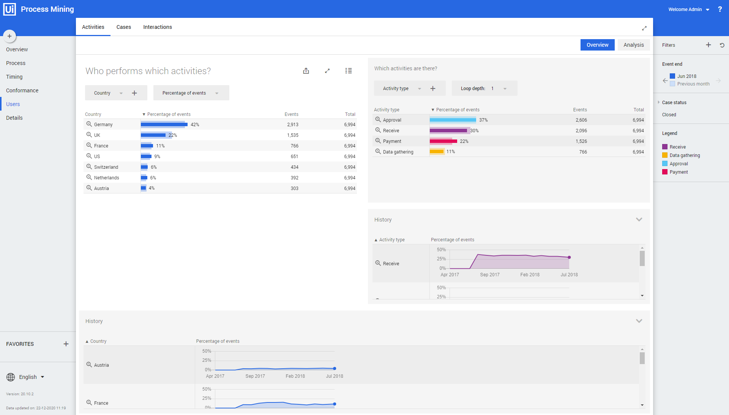This screenshot has height=415, width=729.
Task: Click the Receive purple legend swatch
Action: coord(665,147)
